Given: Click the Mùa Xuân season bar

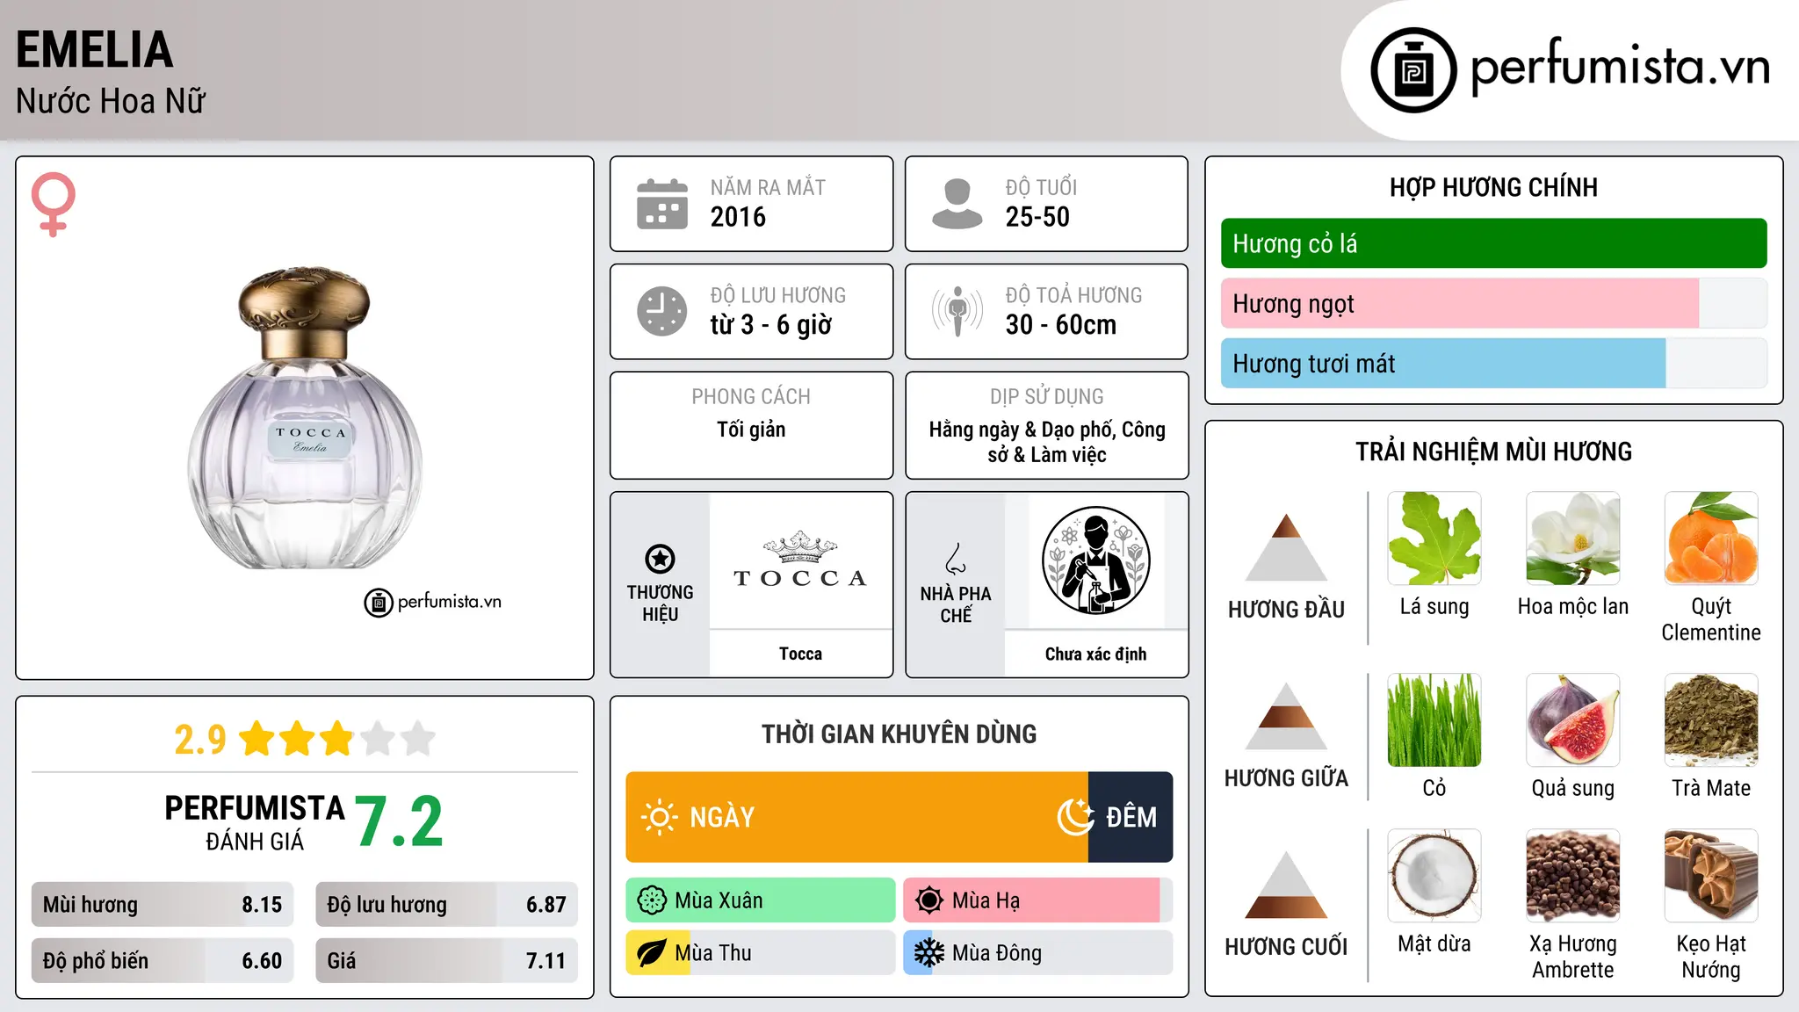Looking at the screenshot, I should [x=761, y=900].
